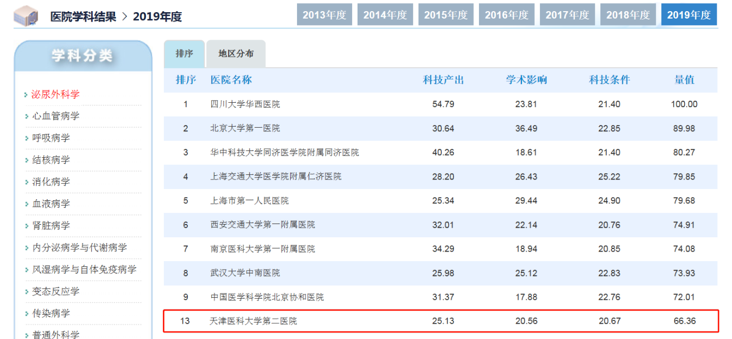This screenshot has height=339, width=732.
Task: Select the active 2019年度 year button
Action: point(689,15)
